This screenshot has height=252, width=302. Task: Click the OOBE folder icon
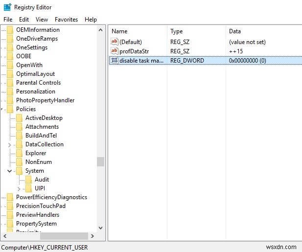click(10, 56)
